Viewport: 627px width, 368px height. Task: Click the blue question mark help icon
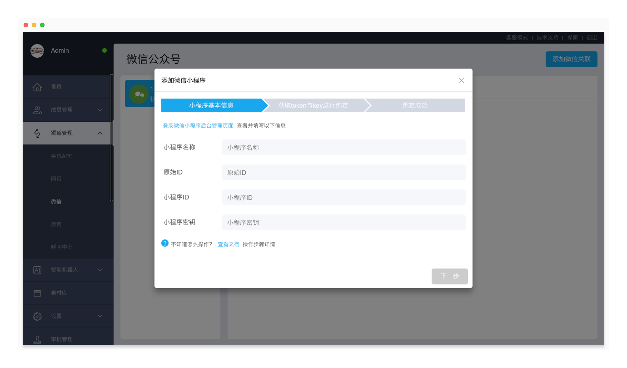(165, 244)
